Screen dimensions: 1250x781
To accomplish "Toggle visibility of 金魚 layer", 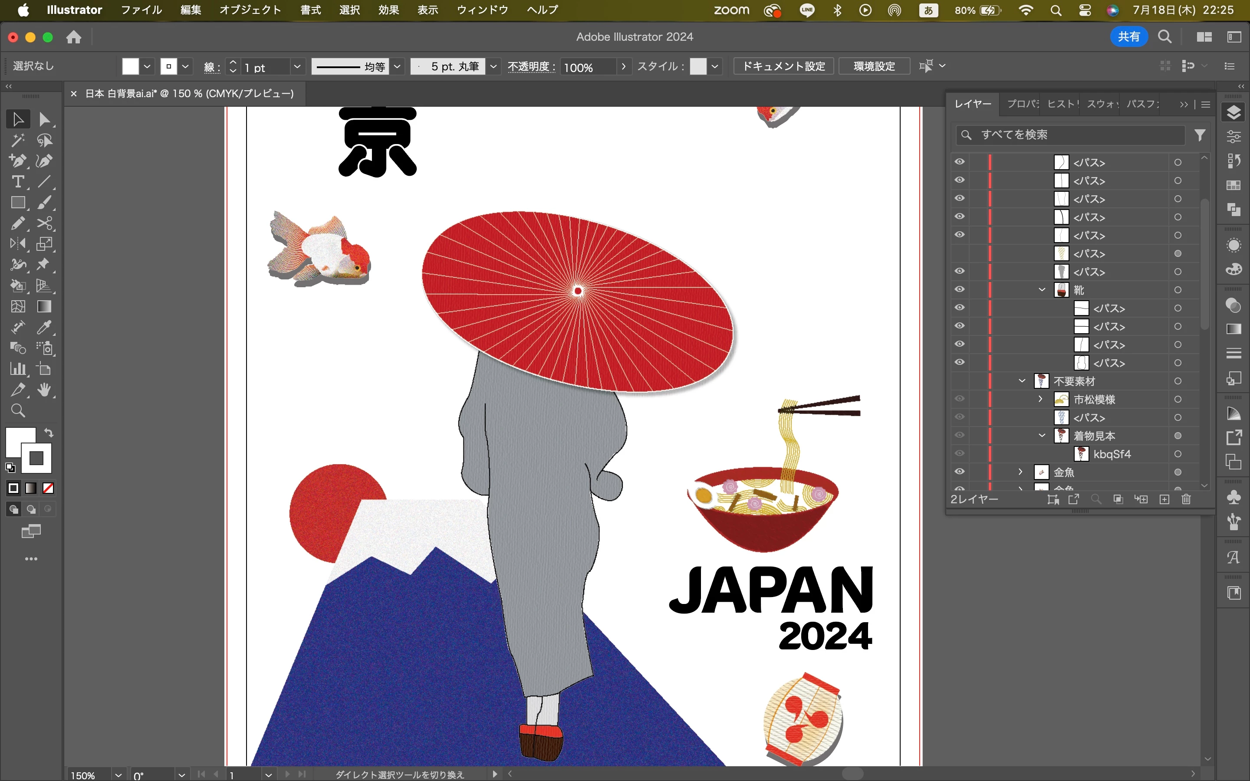I will click(x=959, y=472).
